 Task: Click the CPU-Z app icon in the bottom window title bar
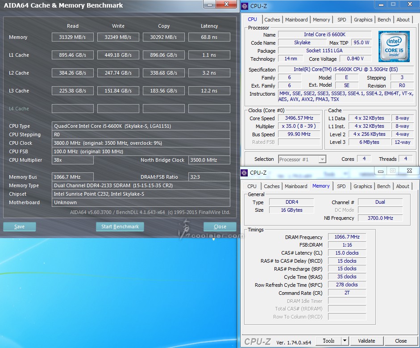click(244, 172)
